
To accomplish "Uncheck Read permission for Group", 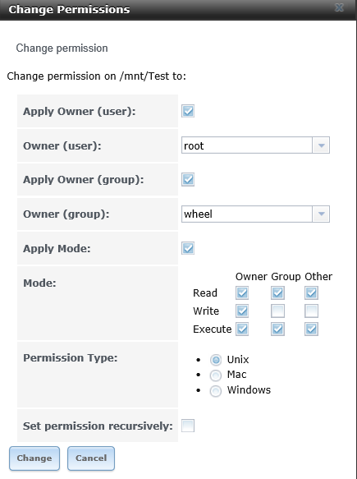I will 277,292.
